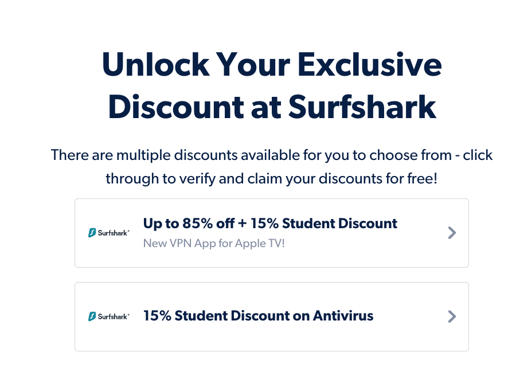Click the word "Antivirus" in the second offer

(343, 315)
